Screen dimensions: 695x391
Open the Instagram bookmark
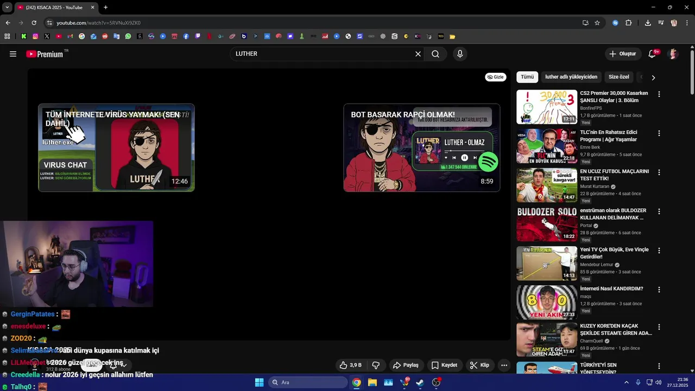[x=35, y=36]
